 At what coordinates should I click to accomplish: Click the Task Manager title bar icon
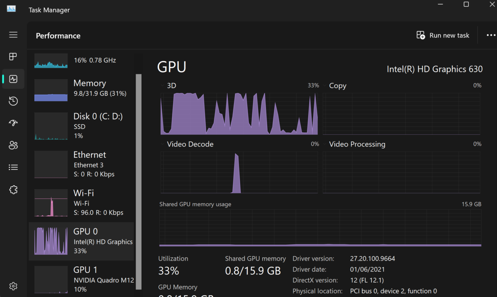pyautogui.click(x=11, y=8)
